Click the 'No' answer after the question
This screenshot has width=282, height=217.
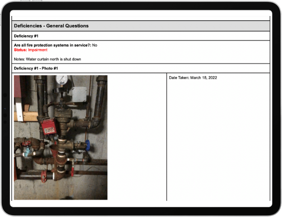click(x=95, y=45)
